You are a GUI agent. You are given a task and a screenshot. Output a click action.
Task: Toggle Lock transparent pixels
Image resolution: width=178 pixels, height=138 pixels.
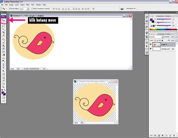[x=155, y=40]
